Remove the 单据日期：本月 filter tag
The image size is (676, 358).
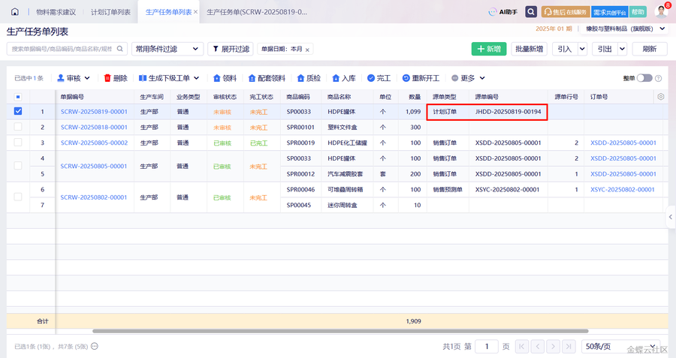[307, 50]
